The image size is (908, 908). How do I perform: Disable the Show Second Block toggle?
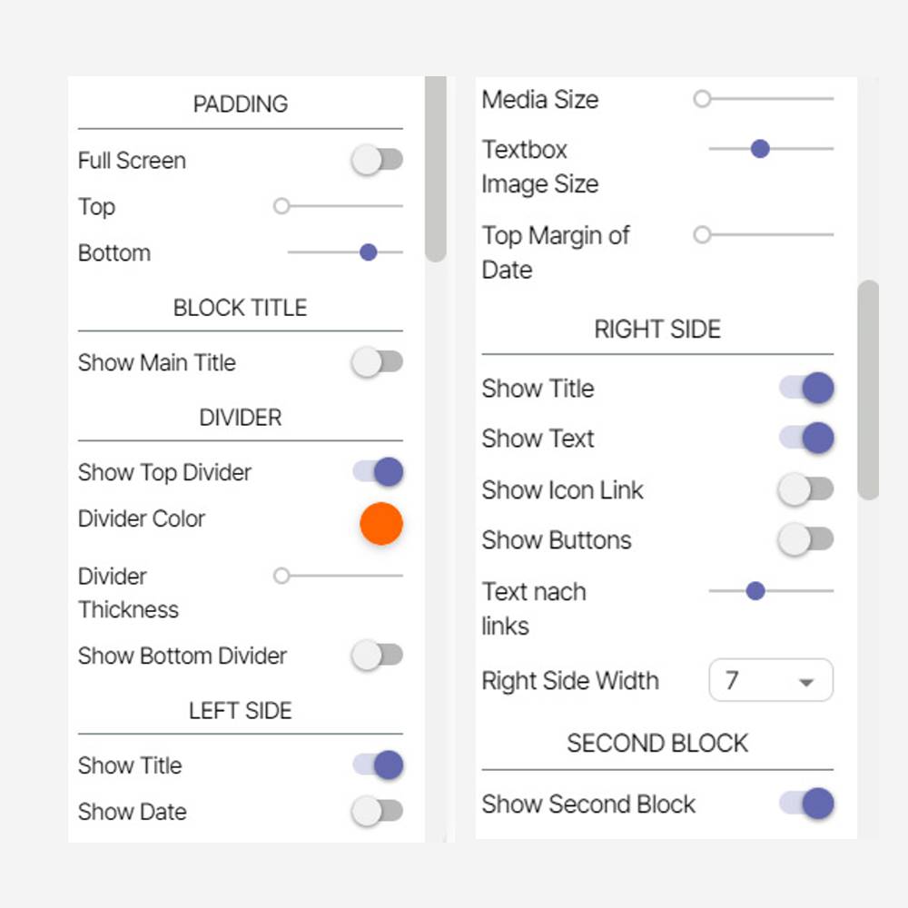coord(806,804)
